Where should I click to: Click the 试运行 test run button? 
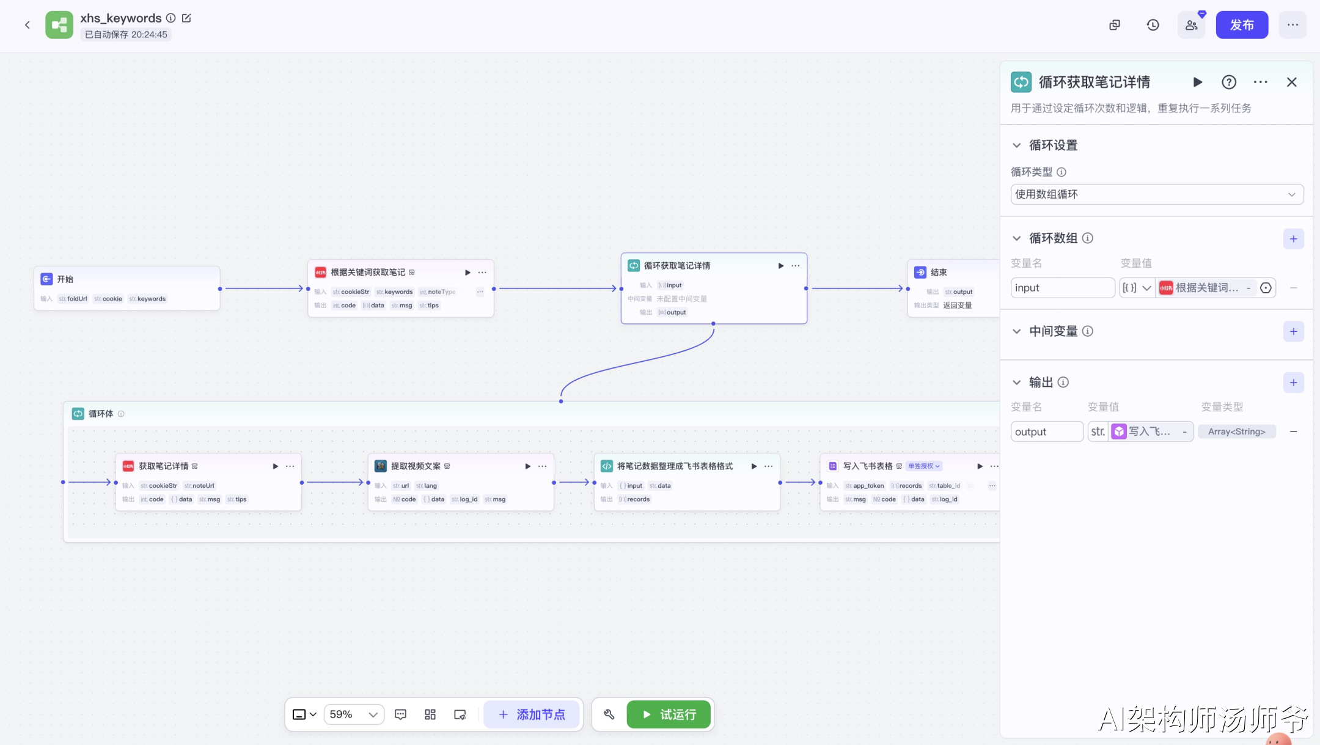click(669, 714)
